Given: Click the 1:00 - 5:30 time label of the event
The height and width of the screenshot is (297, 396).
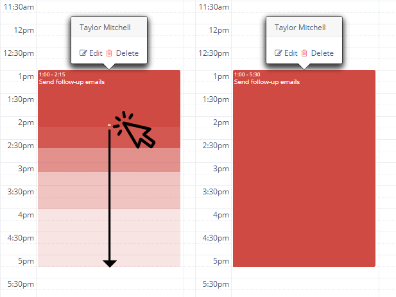Looking at the screenshot, I should (x=247, y=74).
